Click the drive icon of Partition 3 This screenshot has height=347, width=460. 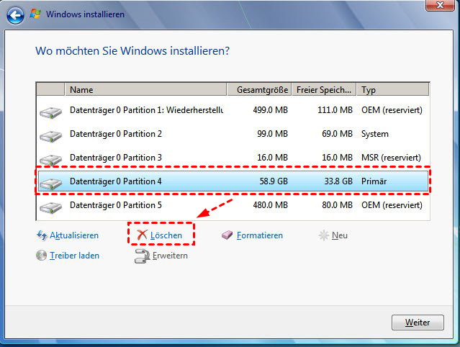(x=51, y=160)
